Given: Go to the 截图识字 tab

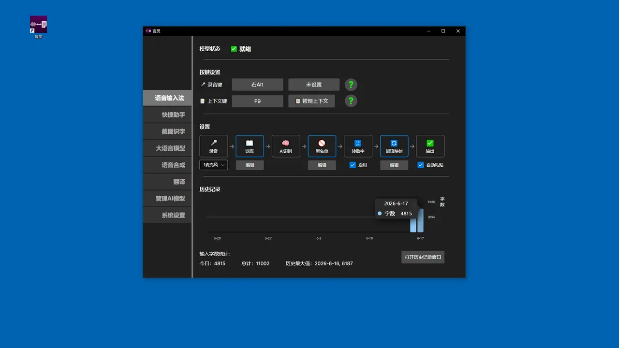Looking at the screenshot, I should pos(167,131).
